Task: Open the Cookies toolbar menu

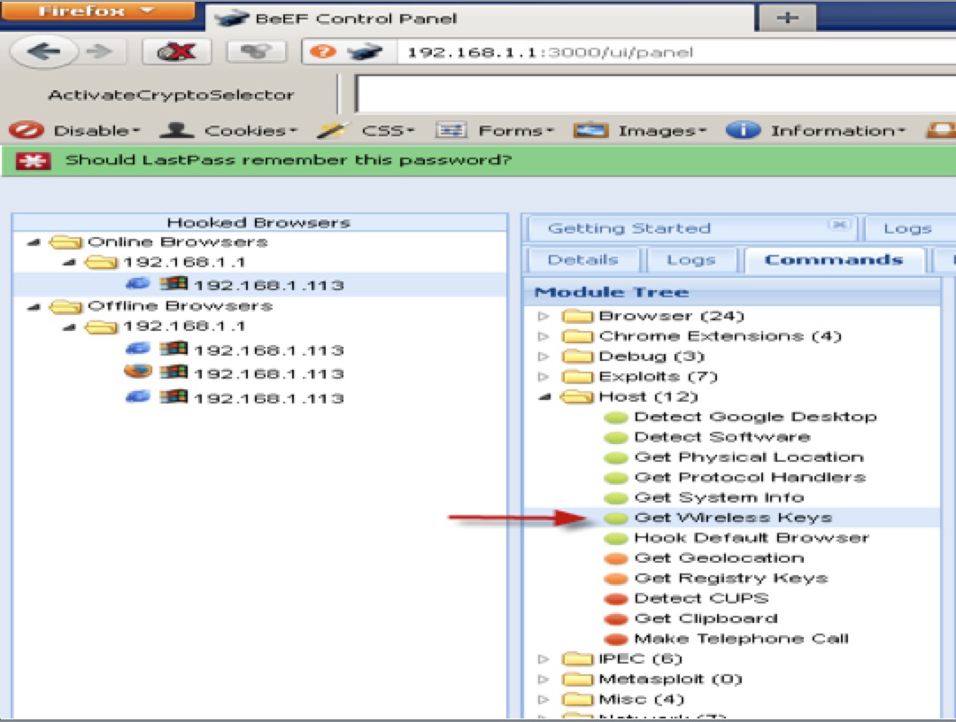Action: click(228, 131)
